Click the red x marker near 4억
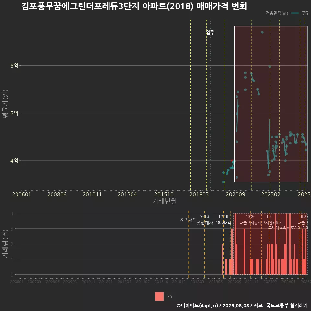 point(232,160)
